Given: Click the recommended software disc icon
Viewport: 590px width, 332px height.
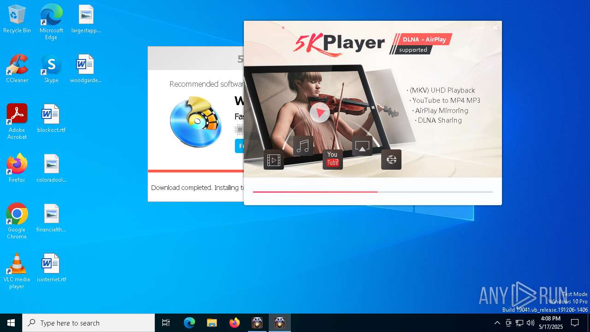Looking at the screenshot, I should tap(196, 122).
